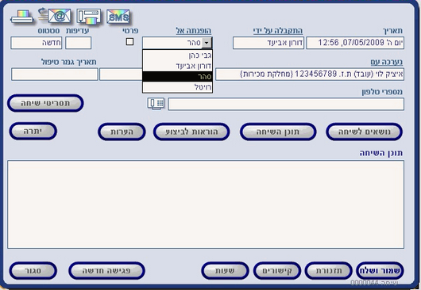The height and width of the screenshot is (290, 421).
Task: Select גבי כהן from the dropdown list
Action: click(x=177, y=55)
